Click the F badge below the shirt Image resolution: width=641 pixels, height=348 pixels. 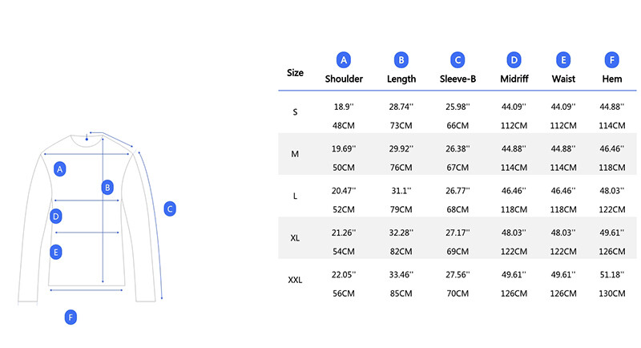coord(71,318)
